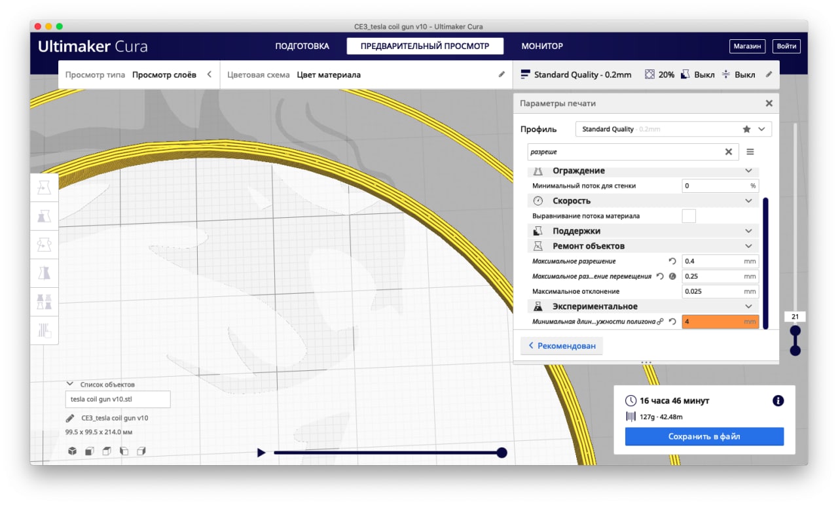This screenshot has width=838, height=505.
Task: Click the support icon next to first Выкл
Action: pyautogui.click(x=685, y=75)
